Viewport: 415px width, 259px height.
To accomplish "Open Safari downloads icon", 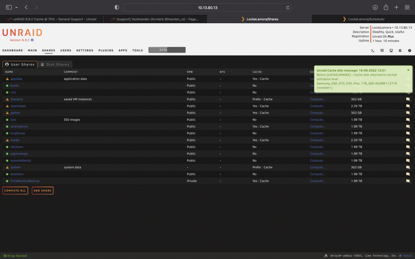I will tap(375, 7).
